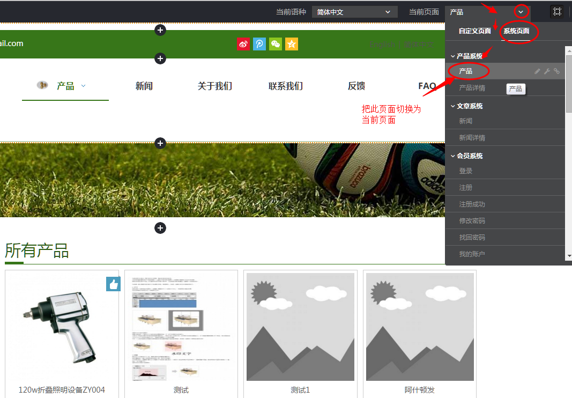Click the link icon on the 产品 row
Image resolution: width=572 pixels, height=398 pixels.
[556, 71]
